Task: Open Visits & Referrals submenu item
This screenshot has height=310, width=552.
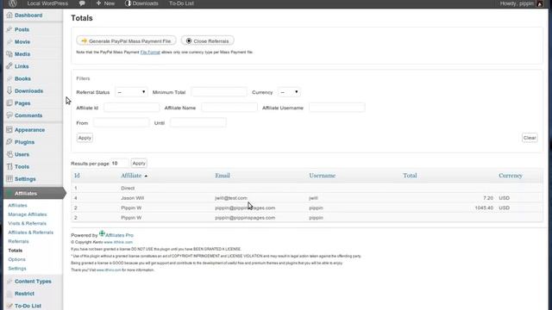Action: [x=27, y=224]
